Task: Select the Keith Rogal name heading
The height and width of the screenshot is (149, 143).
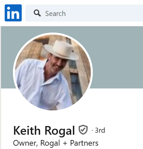Action: click(x=44, y=131)
